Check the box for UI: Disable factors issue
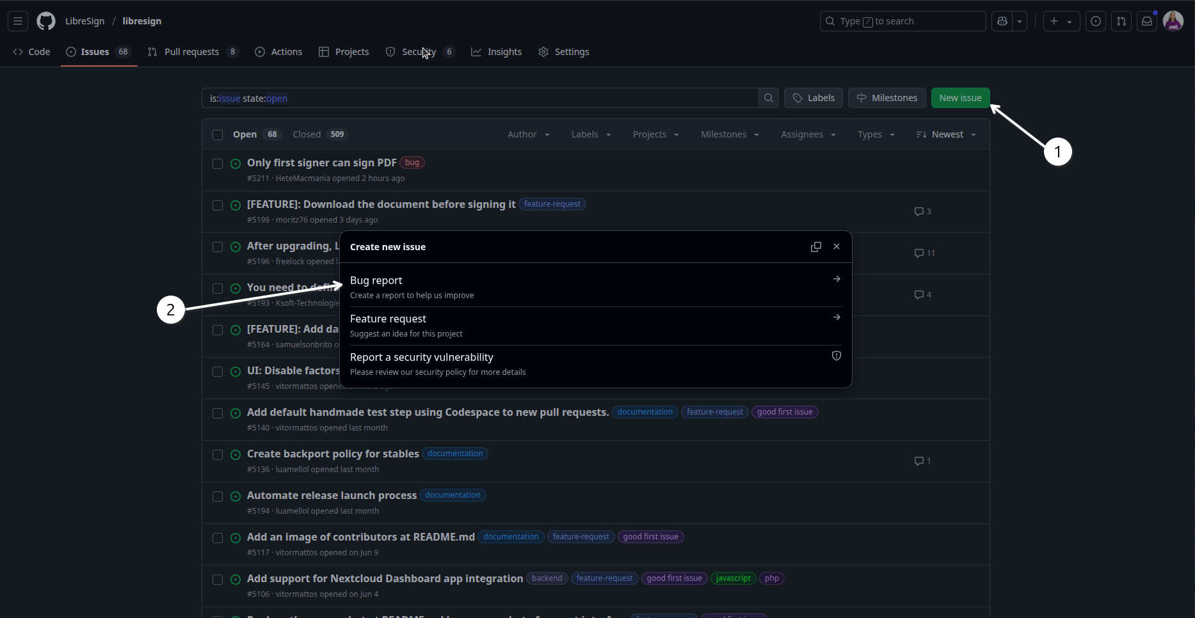The width and height of the screenshot is (1195, 618). pos(218,372)
